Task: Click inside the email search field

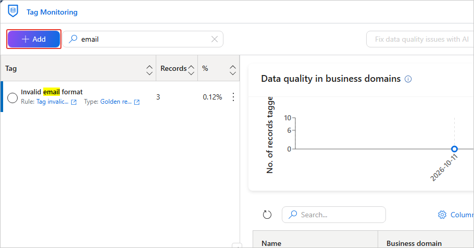Action: [143, 39]
